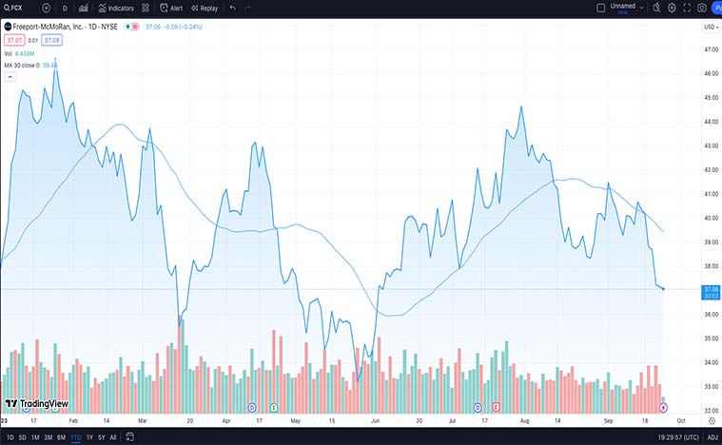Select the 1D time range
Image resolution: width=722 pixels, height=445 pixels.
[10, 437]
